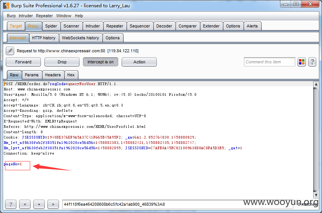Maximize the Burp Suite window

296,4
